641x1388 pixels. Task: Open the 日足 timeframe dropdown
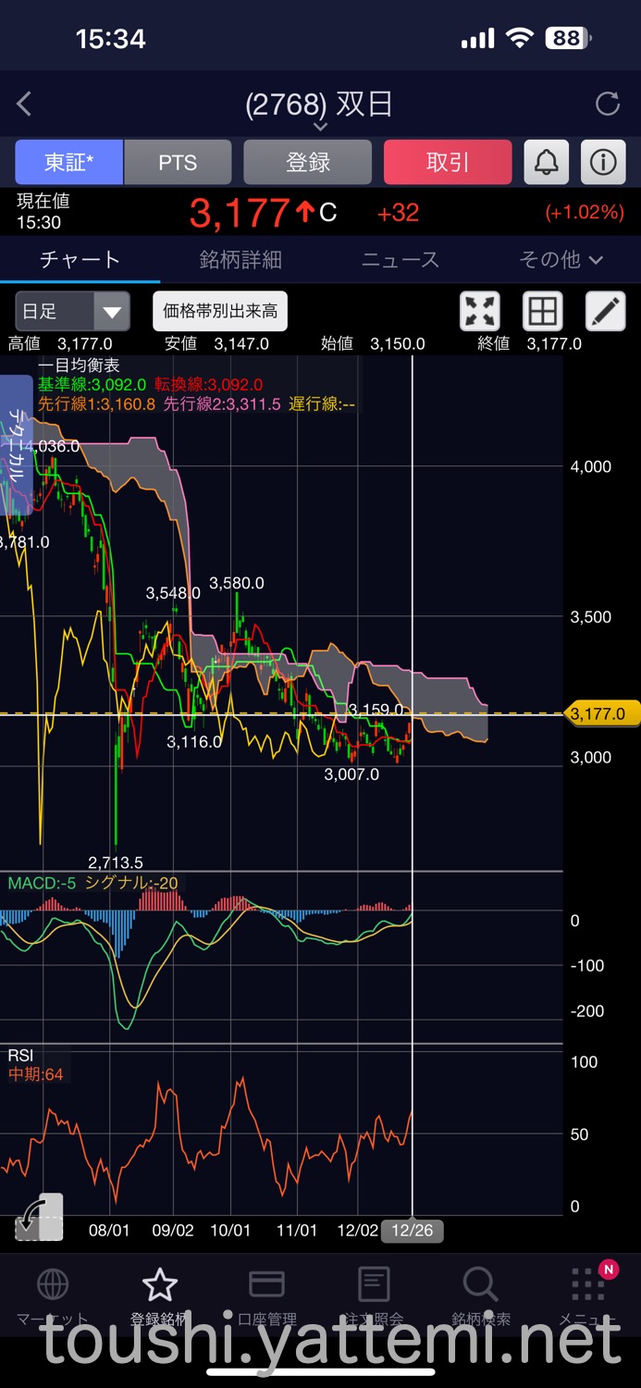(x=72, y=311)
